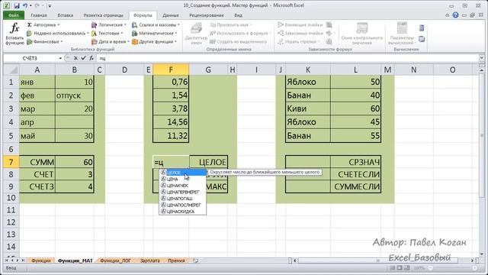The width and height of the screenshot is (488, 275).
Task: Open Текстовые functions library
Action: (108, 33)
